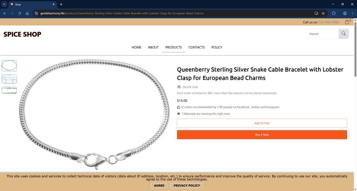The height and width of the screenshot is (191, 357).
Task: Open the browser extensions puzzle icon
Action: (x=334, y=13)
